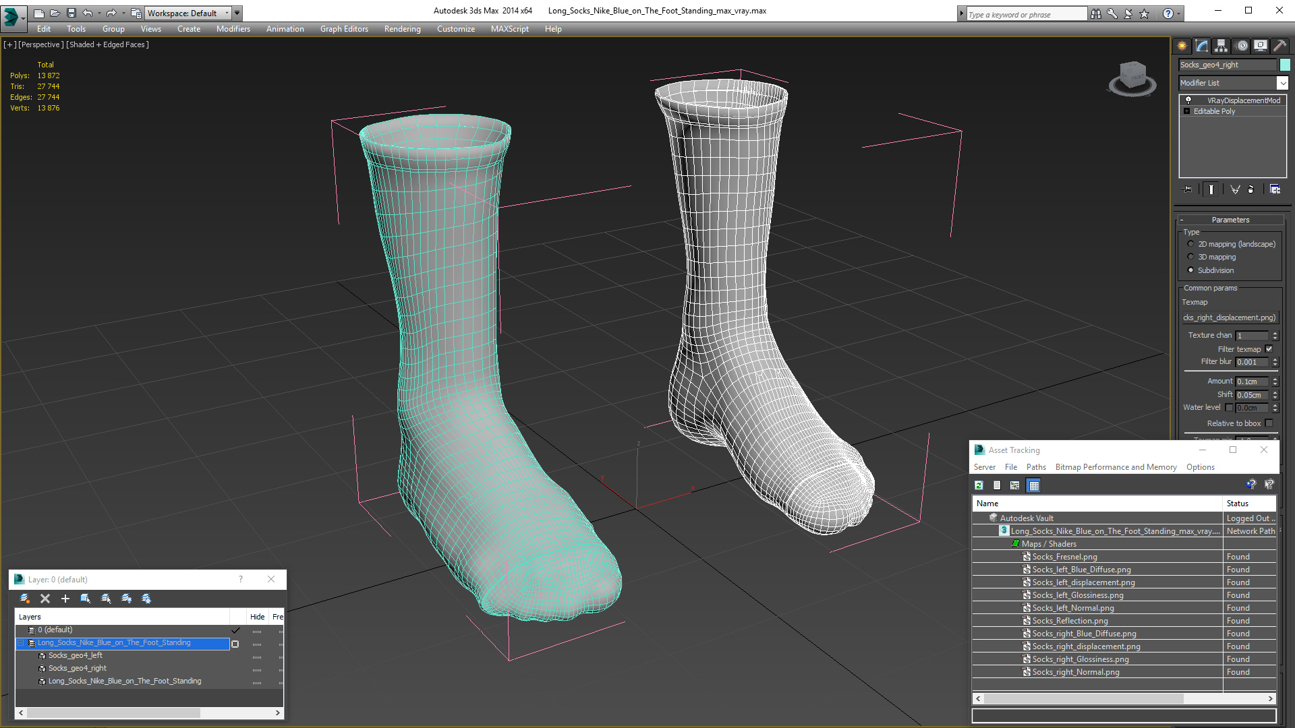The height and width of the screenshot is (728, 1295).
Task: Select 3D mapping radio button
Action: [x=1190, y=257]
